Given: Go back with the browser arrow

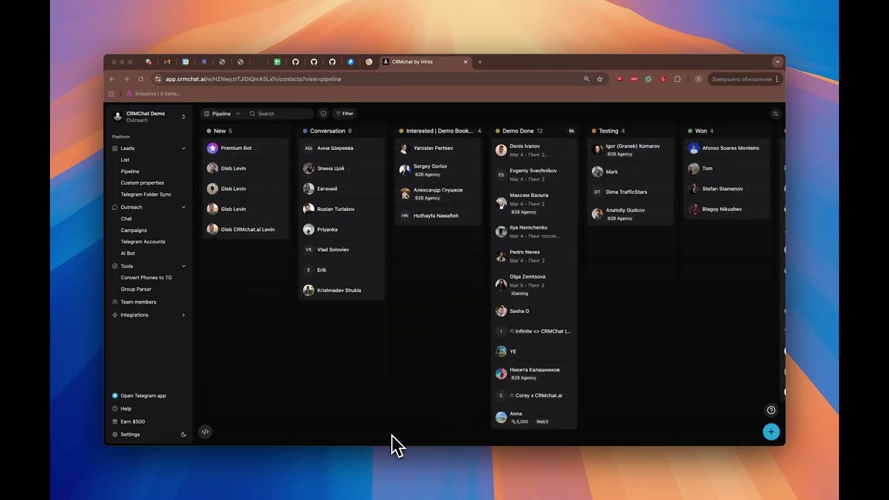Looking at the screenshot, I should pos(113,79).
